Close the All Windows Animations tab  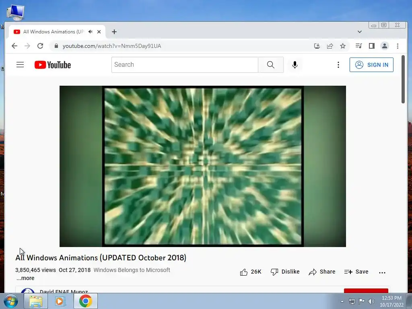point(99,32)
